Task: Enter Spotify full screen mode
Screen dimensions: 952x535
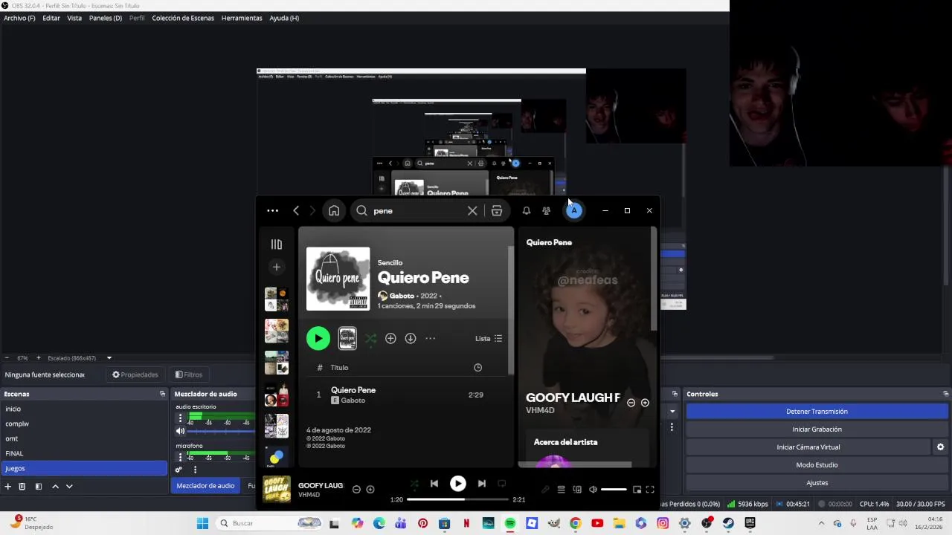Action: point(650,490)
